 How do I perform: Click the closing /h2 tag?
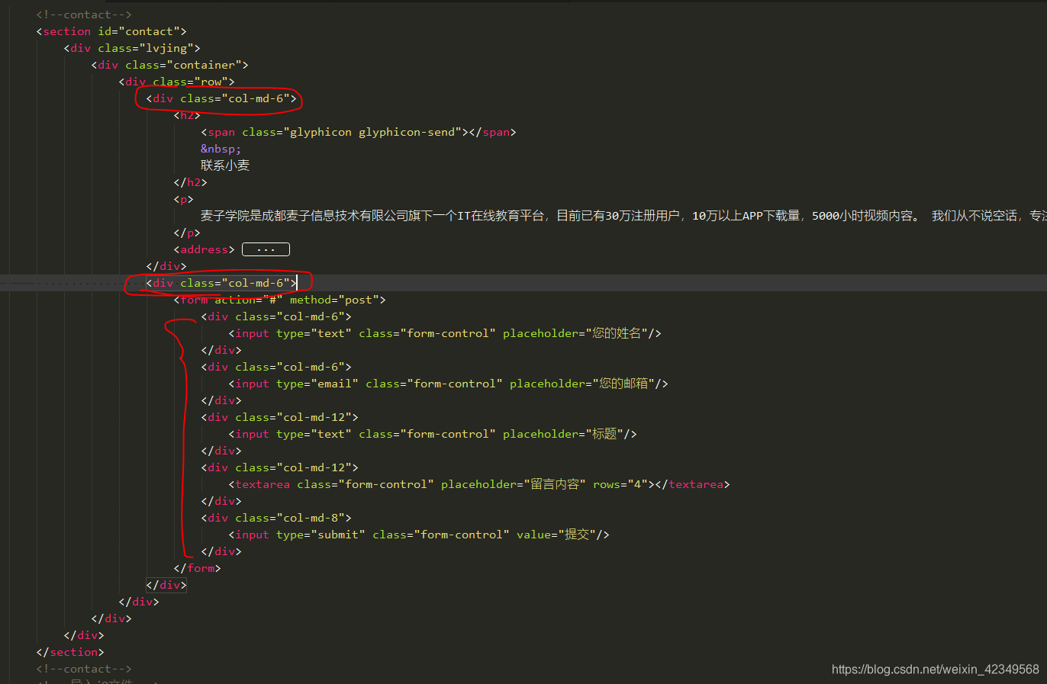tap(190, 182)
